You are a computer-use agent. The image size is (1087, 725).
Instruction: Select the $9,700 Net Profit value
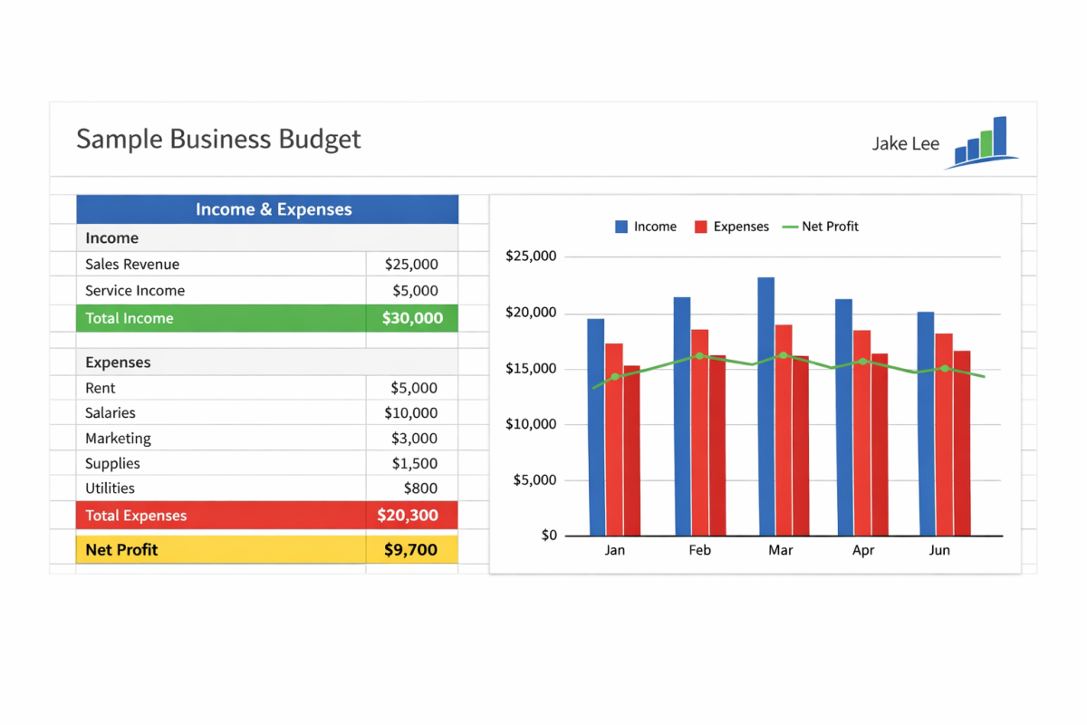click(410, 549)
